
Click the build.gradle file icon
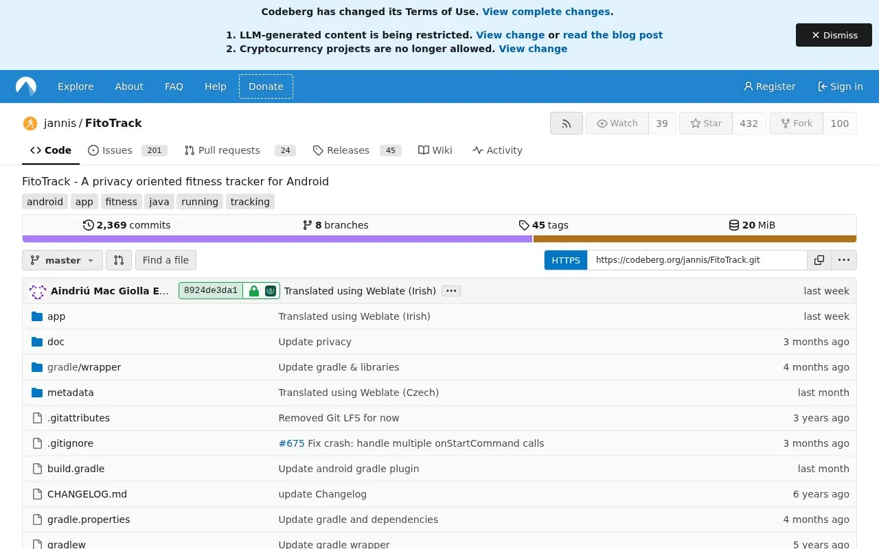pyautogui.click(x=37, y=469)
